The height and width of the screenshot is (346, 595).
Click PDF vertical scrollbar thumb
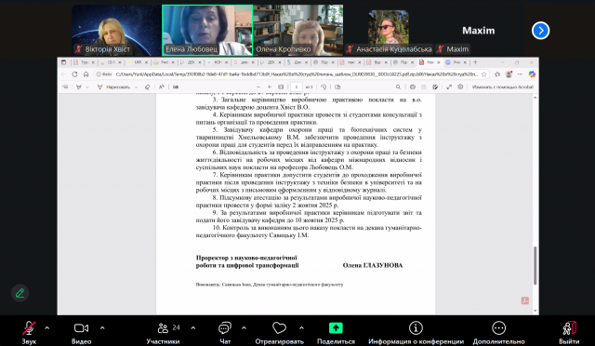click(x=535, y=265)
